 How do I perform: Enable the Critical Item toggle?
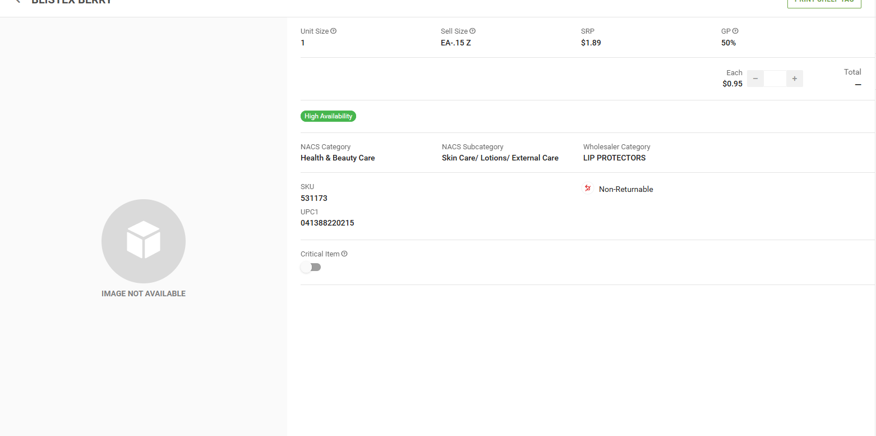pyautogui.click(x=311, y=267)
